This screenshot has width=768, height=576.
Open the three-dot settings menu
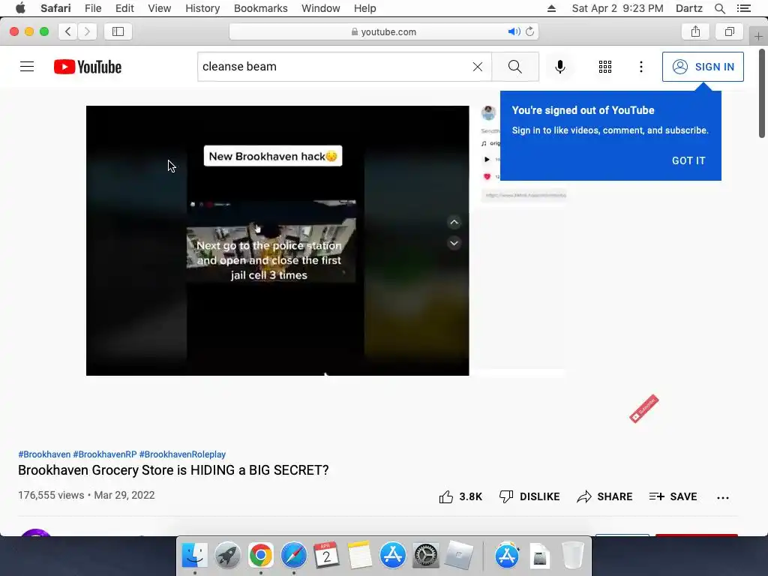point(641,67)
